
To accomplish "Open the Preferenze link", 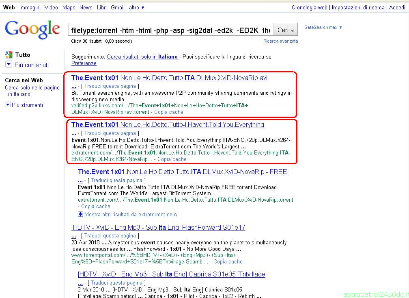I will (x=84, y=63).
